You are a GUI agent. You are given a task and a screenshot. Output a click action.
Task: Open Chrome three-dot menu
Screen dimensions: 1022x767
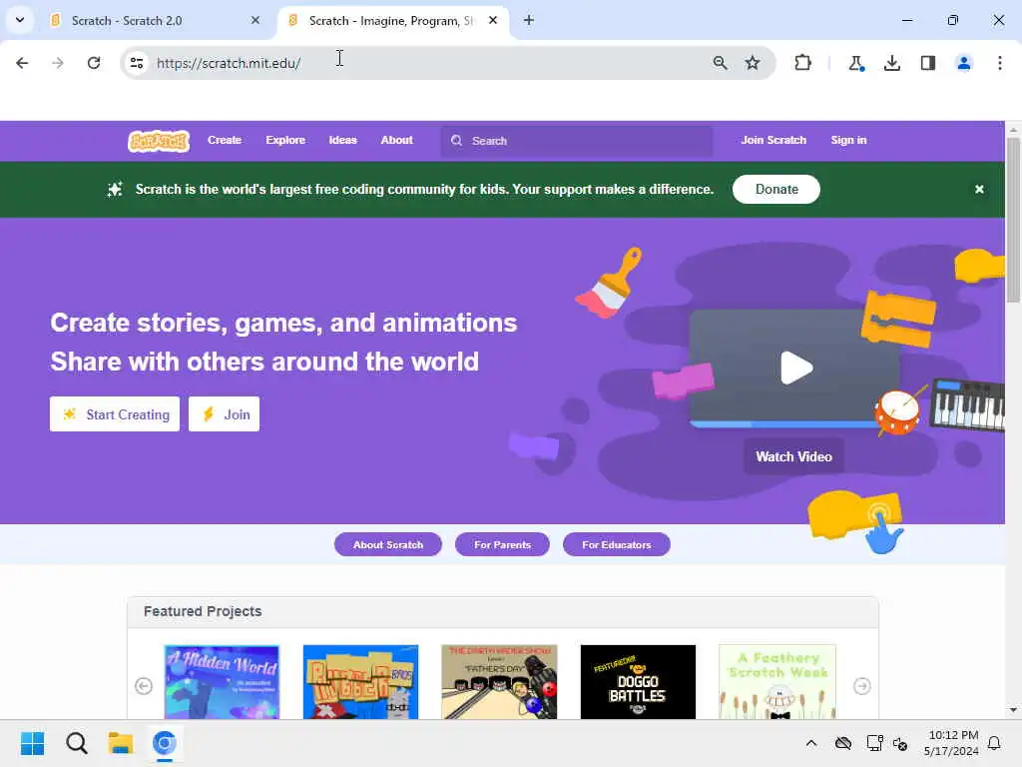pos(999,63)
